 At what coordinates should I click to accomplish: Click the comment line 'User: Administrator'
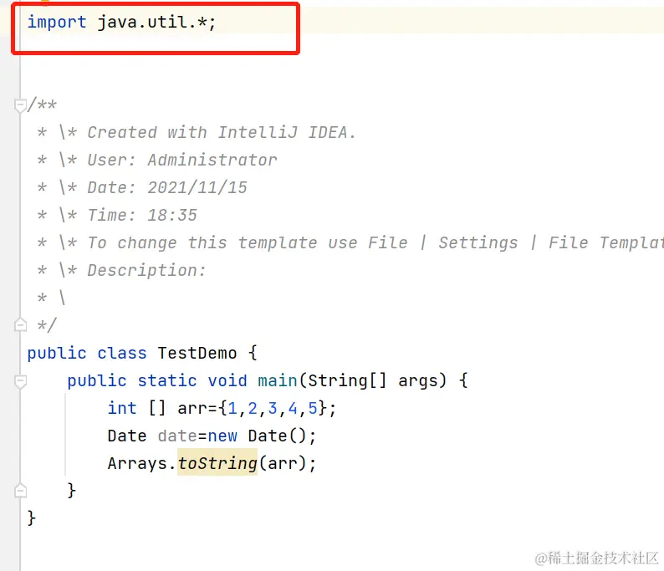click(x=182, y=160)
